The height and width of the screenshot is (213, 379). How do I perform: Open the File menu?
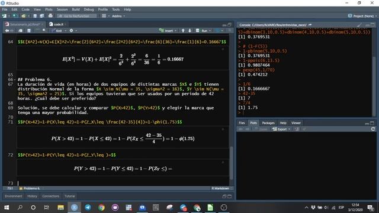(5, 9)
